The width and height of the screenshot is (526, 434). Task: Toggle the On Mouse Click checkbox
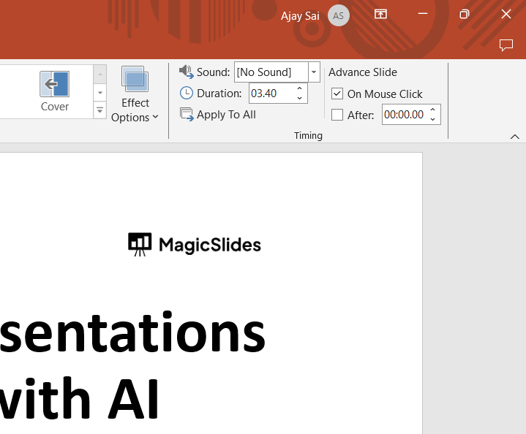pos(337,94)
